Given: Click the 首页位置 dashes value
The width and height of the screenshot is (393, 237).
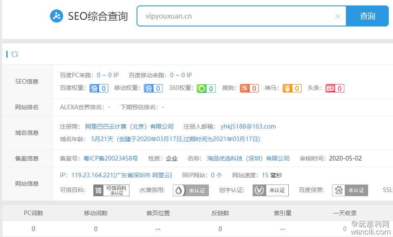Looking at the screenshot, I should coord(158,229).
